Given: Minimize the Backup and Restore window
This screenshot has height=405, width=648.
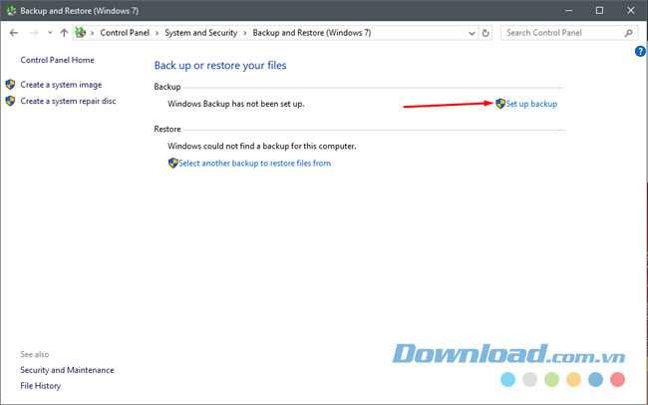Looking at the screenshot, I should click(569, 11).
